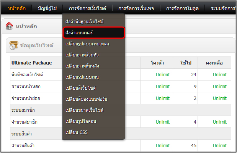Open the ระบบจัดการ menu at right
The width and height of the screenshot is (237, 153).
pyautogui.click(x=223, y=8)
